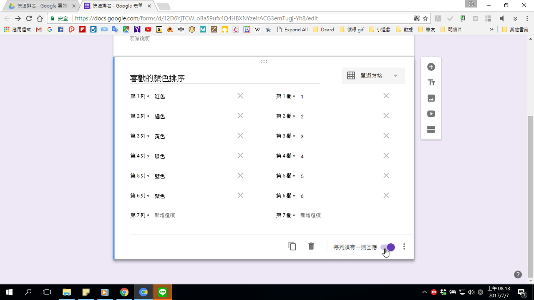The image size is (534, 300).
Task: Edit column 1 text 1
Action: coord(302,97)
